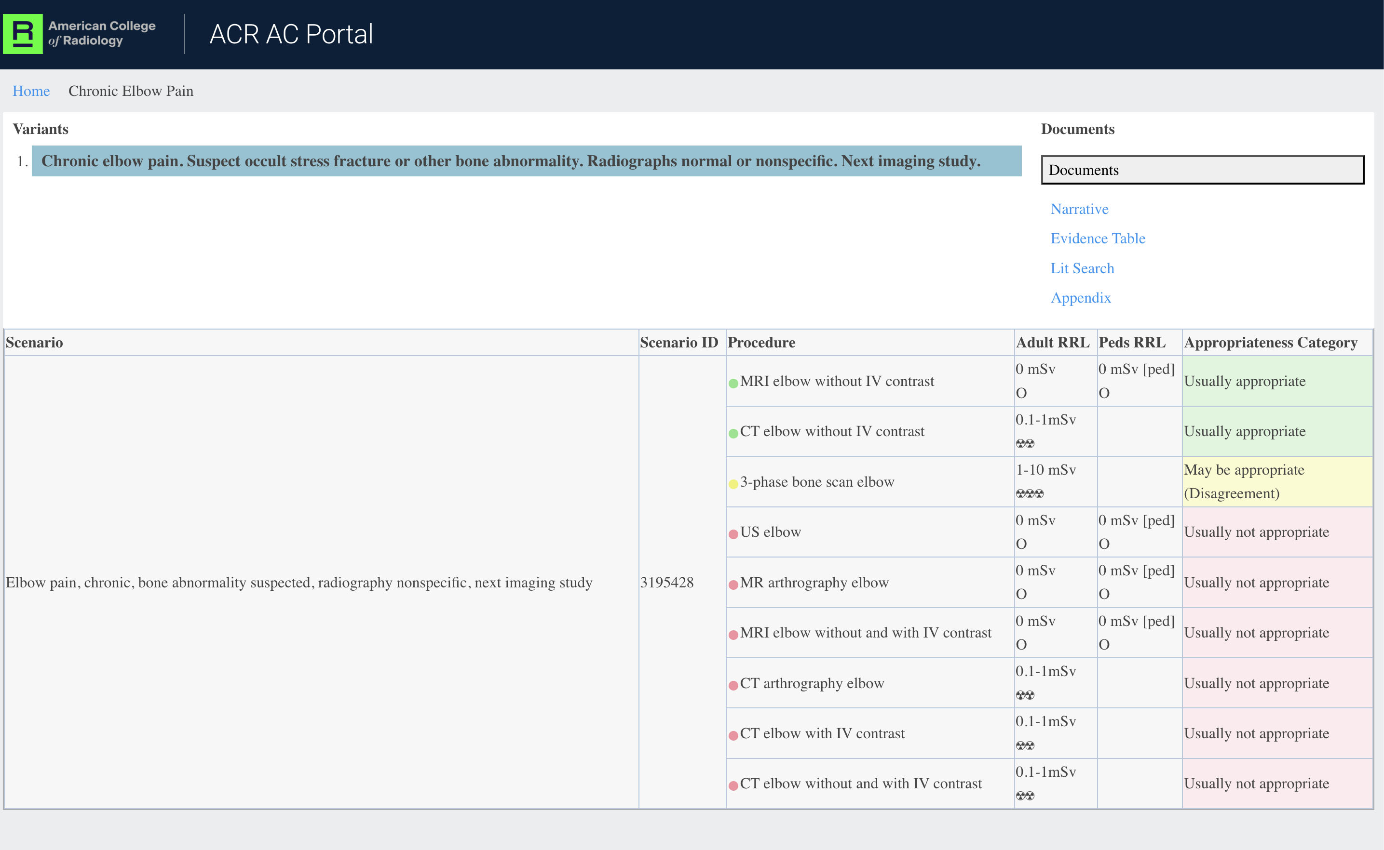Click the ACR AC Portal title

(x=291, y=34)
